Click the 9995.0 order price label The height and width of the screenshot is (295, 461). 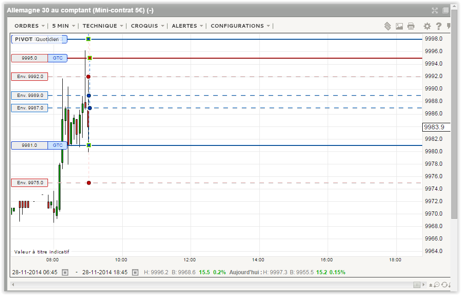(x=30, y=58)
